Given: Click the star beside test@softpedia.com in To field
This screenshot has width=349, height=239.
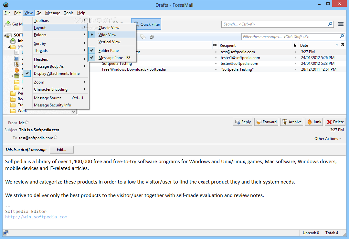Looking at the screenshot, I should pyautogui.click(x=56, y=137).
